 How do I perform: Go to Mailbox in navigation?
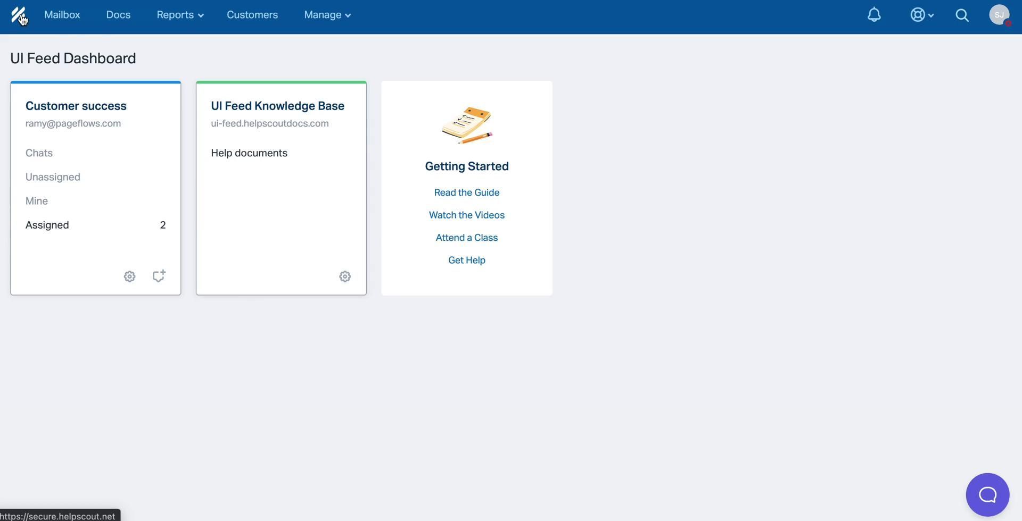pyautogui.click(x=62, y=15)
